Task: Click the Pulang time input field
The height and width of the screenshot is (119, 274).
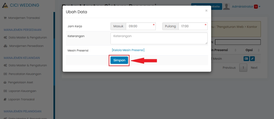Action: 193,26
